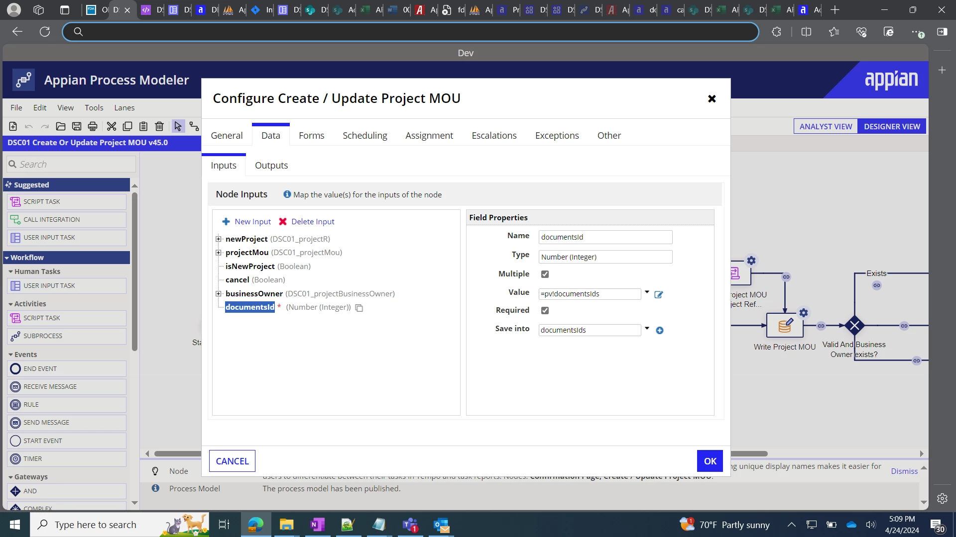Select the isNewProject input row

point(268,267)
